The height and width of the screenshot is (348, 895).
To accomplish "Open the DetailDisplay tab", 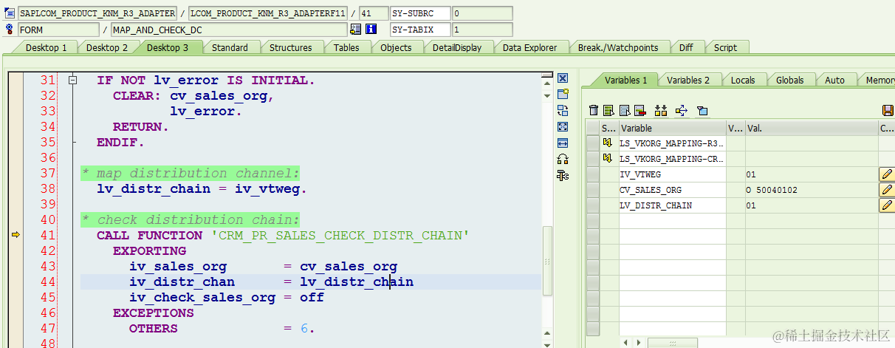I will tap(457, 47).
